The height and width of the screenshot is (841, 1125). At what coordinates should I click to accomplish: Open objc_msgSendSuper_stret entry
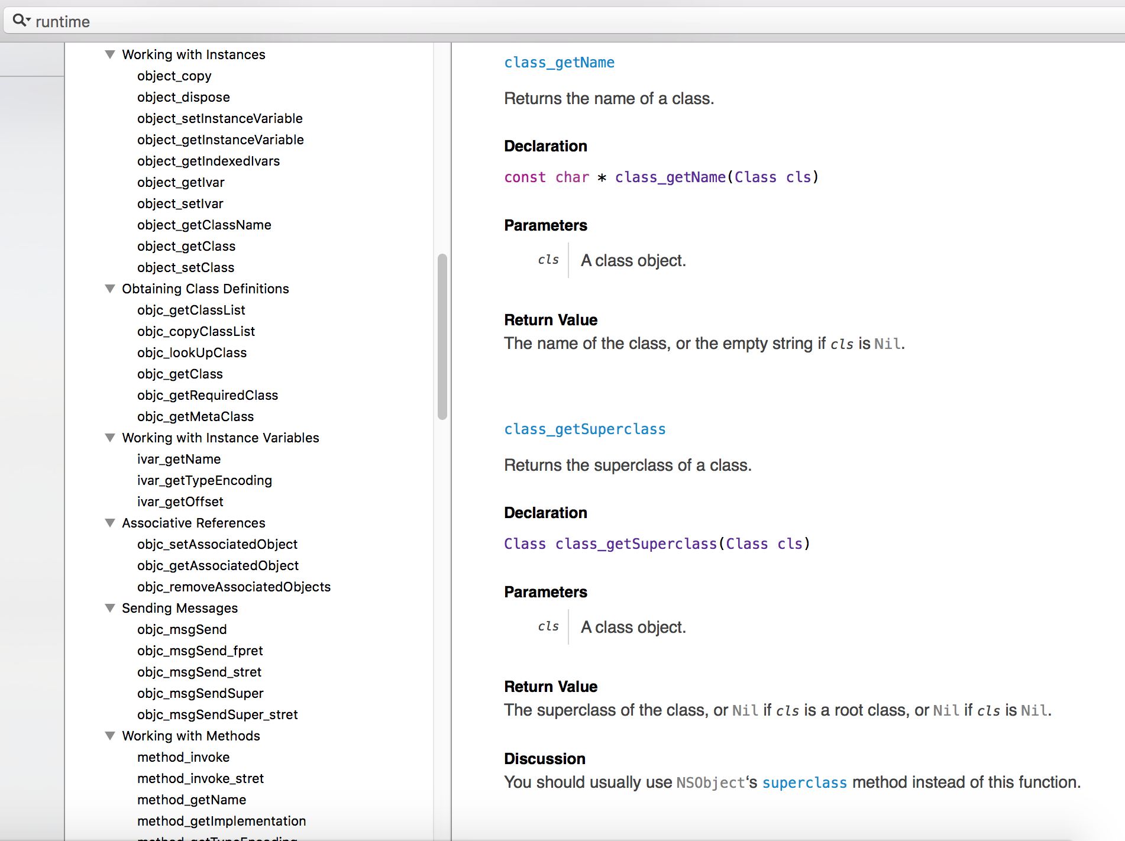pos(217,715)
